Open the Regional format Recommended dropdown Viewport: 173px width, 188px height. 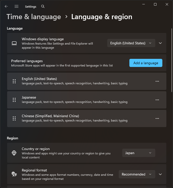click(137, 174)
